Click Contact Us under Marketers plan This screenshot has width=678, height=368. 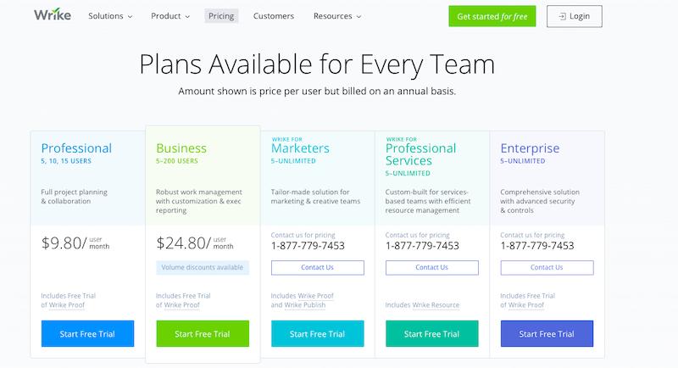click(317, 268)
